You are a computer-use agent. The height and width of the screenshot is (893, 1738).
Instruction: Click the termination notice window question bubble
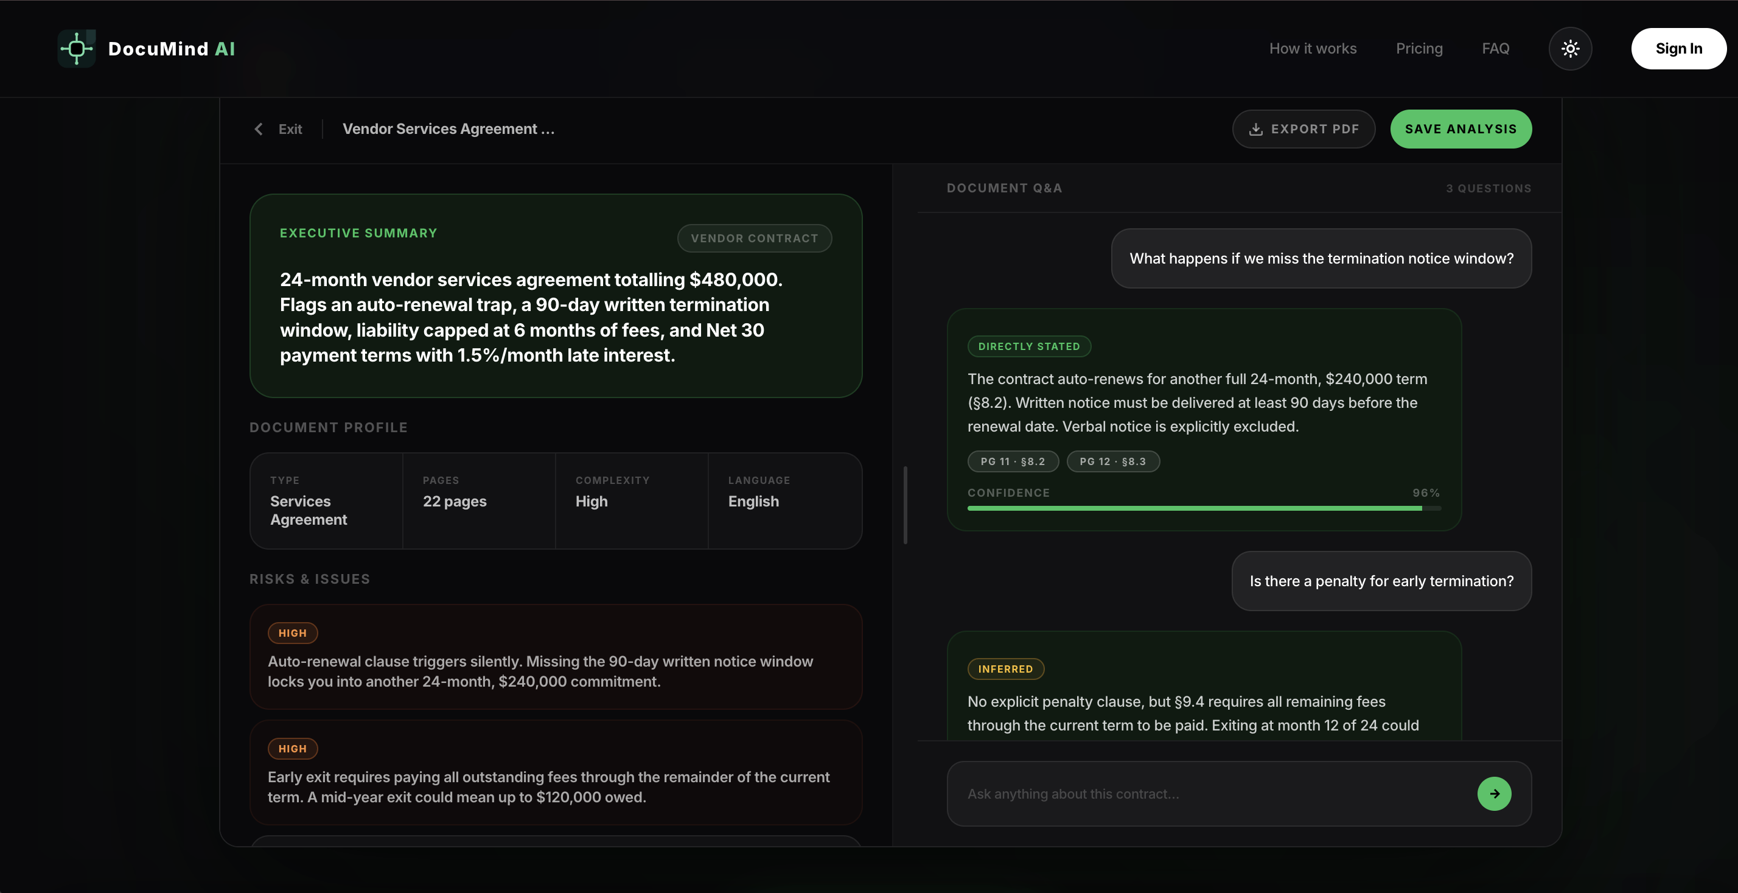1321,259
